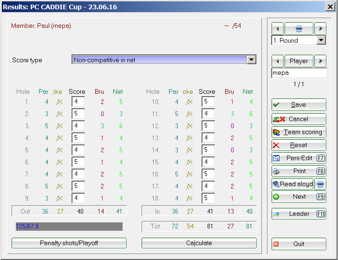Open the Score type dropdown arrow
This screenshot has width=338, height=260.
[x=252, y=60]
